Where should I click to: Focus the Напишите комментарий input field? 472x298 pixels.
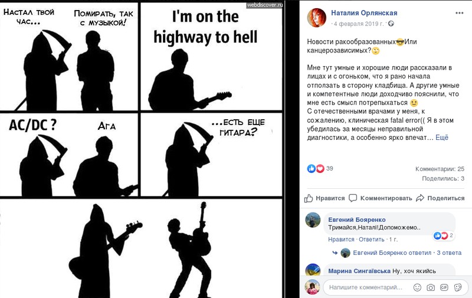coord(366,287)
